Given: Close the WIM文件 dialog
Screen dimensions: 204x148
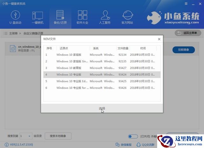Looking at the screenshot, I should coord(159,39).
